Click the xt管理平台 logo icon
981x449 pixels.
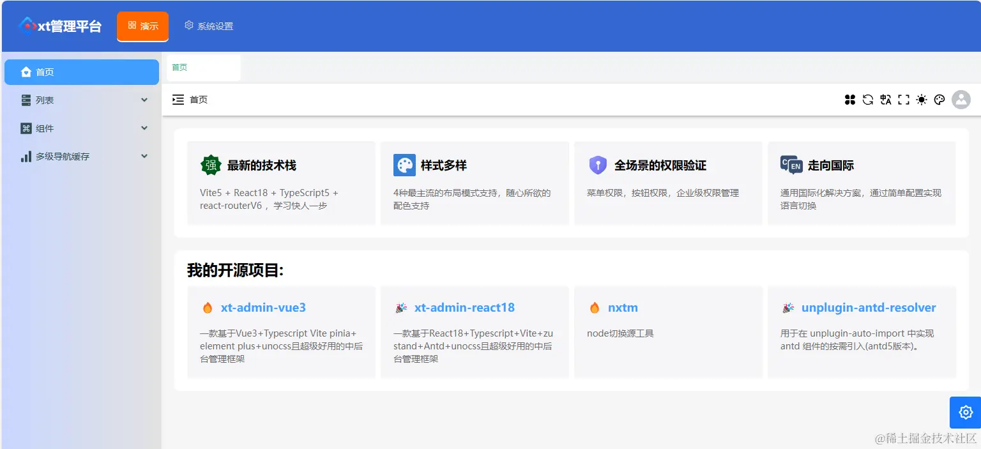click(27, 25)
